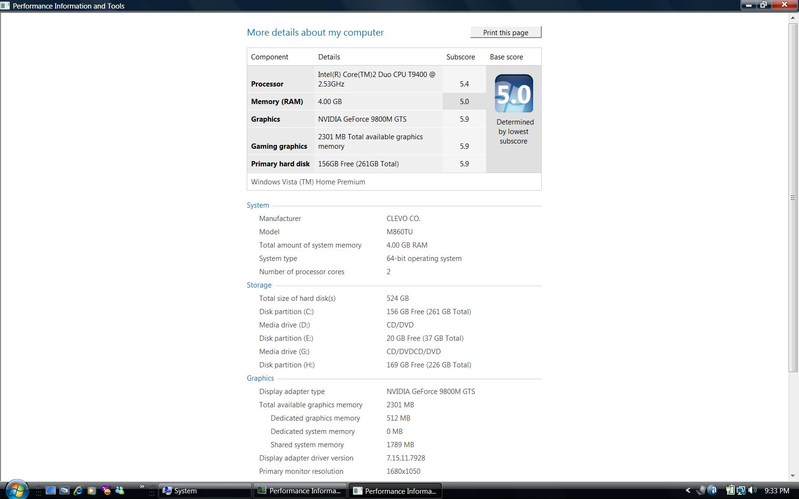Click the Base score column header
The image size is (799, 499).
point(507,57)
